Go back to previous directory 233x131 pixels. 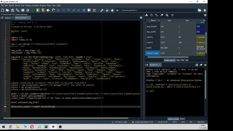click(112, 10)
